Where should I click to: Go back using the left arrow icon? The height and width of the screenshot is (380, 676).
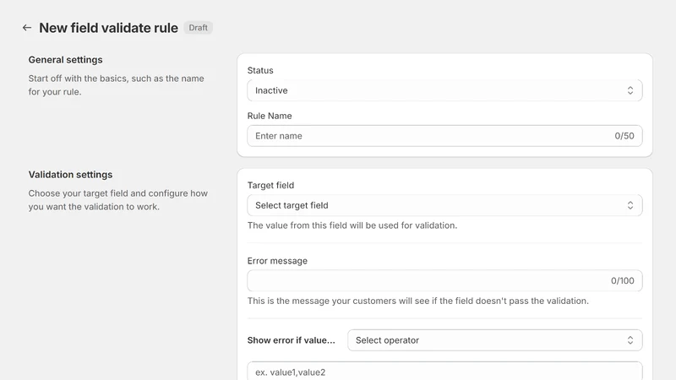pos(27,28)
